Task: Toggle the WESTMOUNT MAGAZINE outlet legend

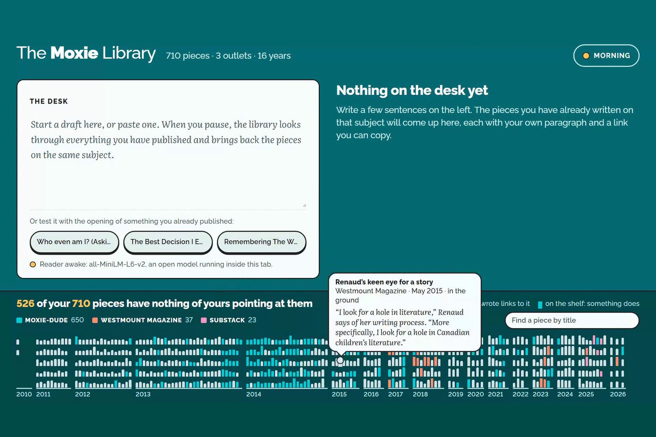Action: (143, 320)
